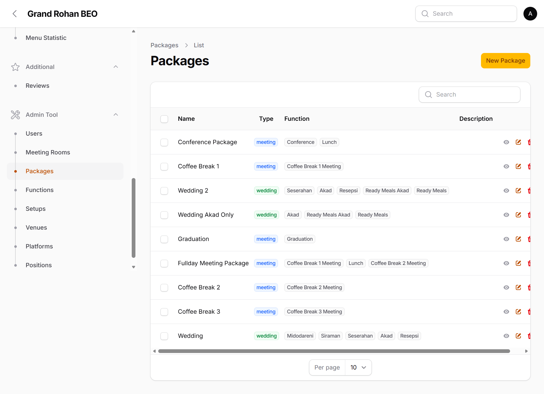Delete the Graduation package
This screenshot has height=394, width=544.
coord(529,239)
